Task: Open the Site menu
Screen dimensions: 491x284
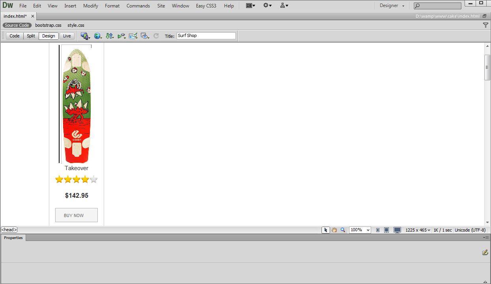Action: (161, 6)
